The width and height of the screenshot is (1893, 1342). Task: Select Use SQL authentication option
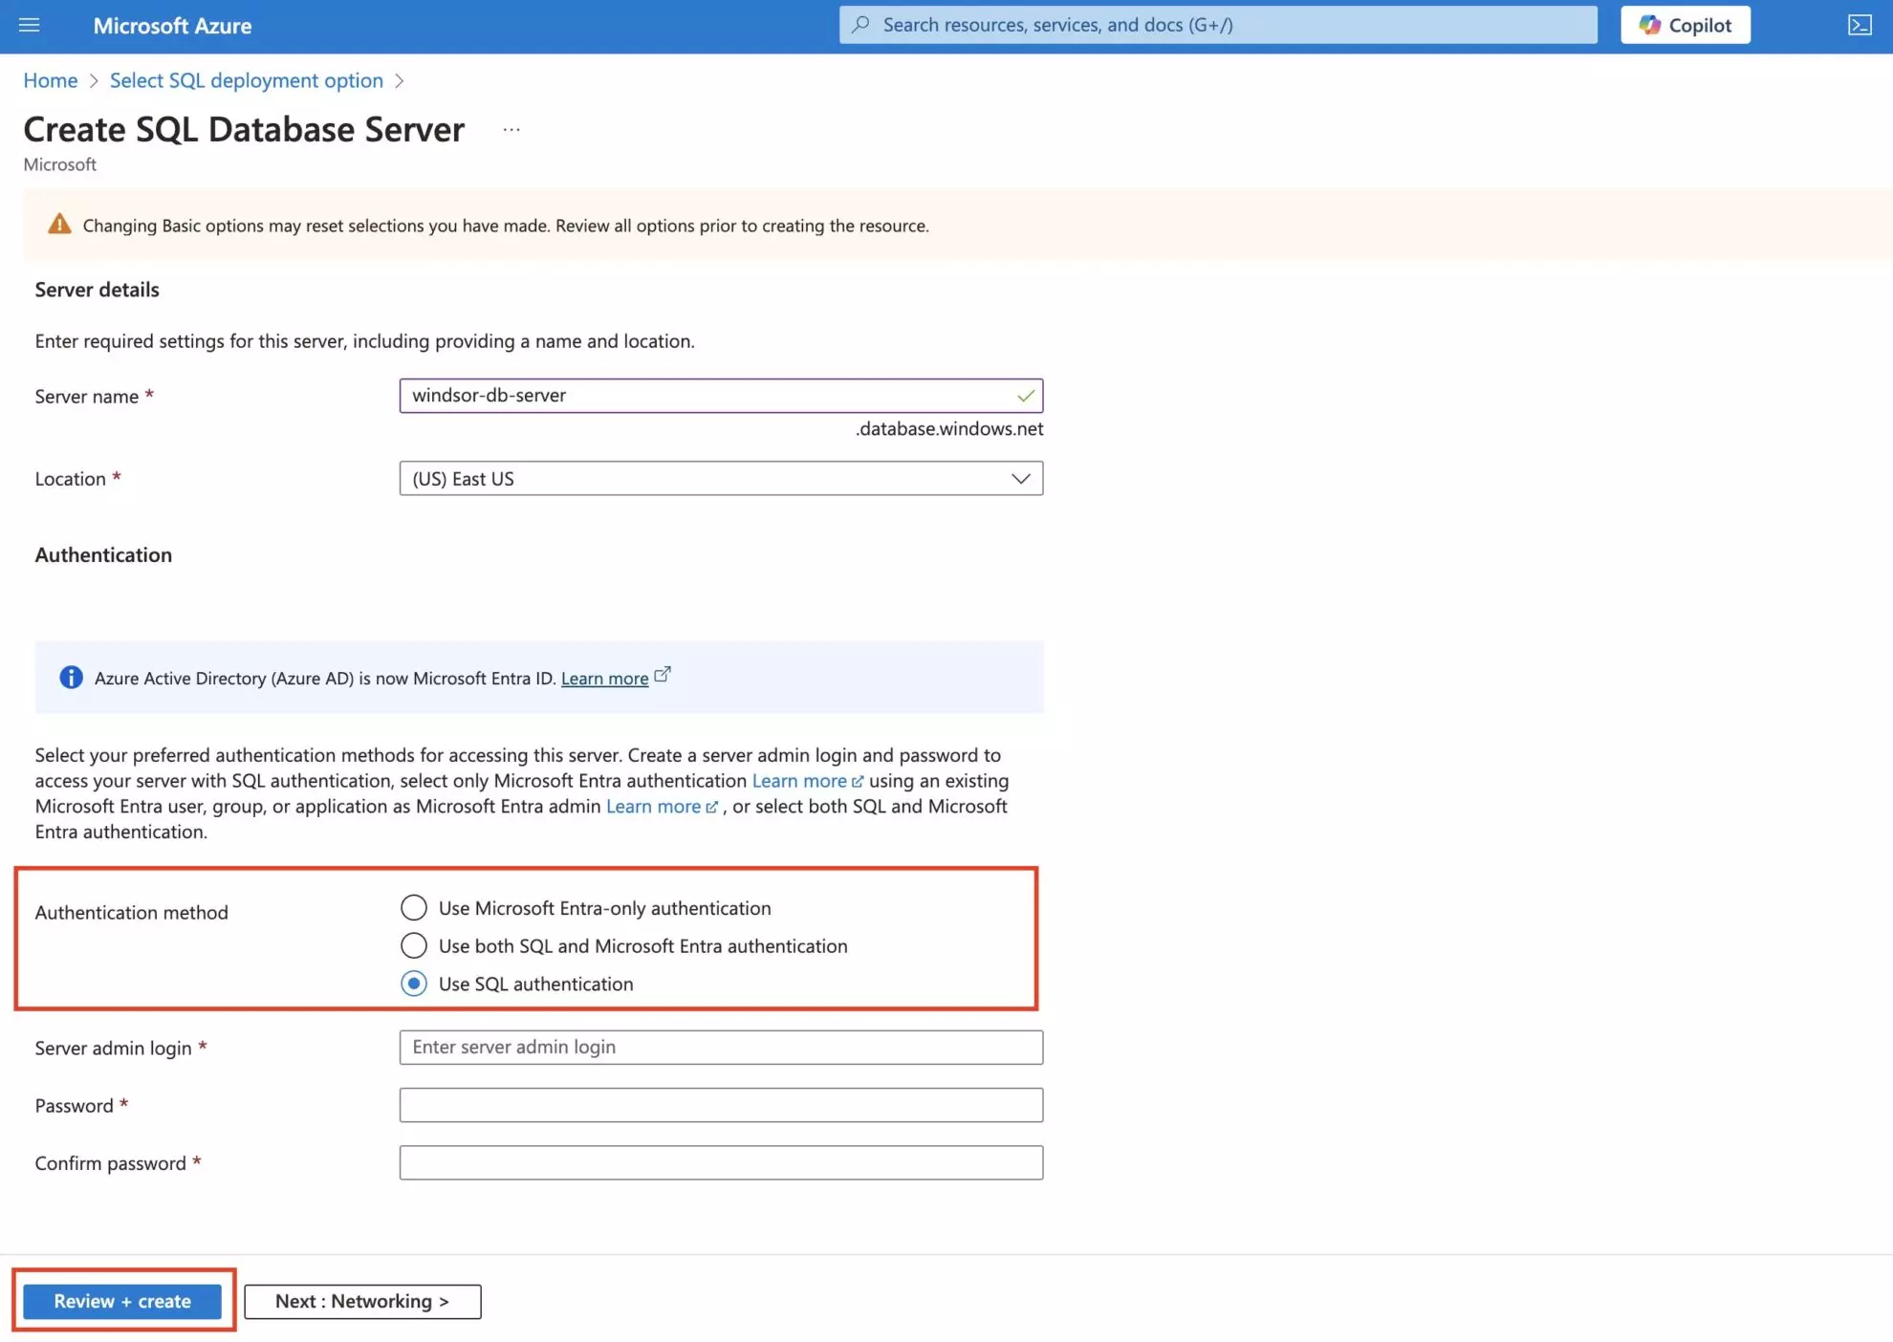pyautogui.click(x=414, y=984)
